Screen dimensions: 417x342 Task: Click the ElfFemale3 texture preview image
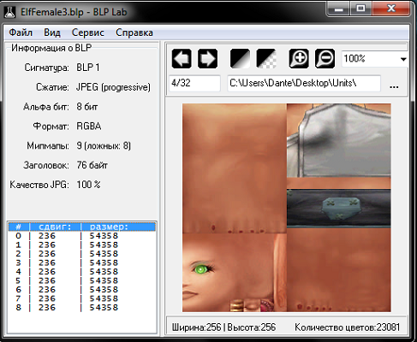pos(287,208)
